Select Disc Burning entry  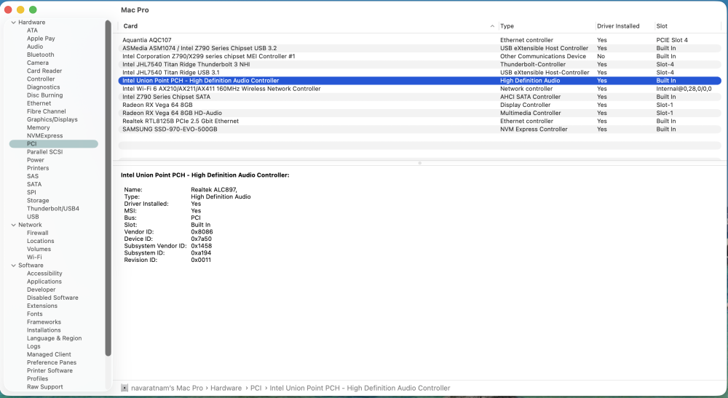[44, 95]
